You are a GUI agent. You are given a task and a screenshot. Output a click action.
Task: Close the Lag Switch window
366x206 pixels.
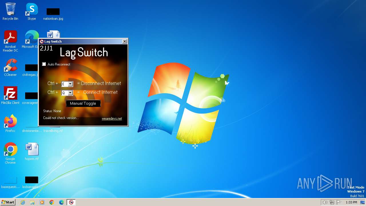pyautogui.click(x=125, y=41)
